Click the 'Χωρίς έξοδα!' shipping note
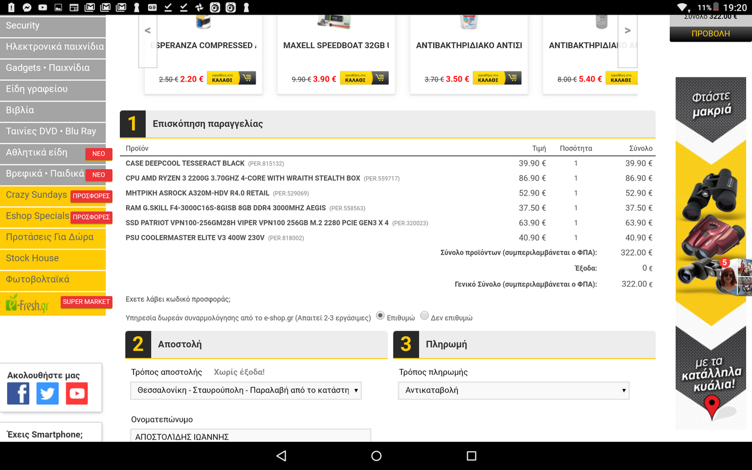This screenshot has width=752, height=470. 239,372
